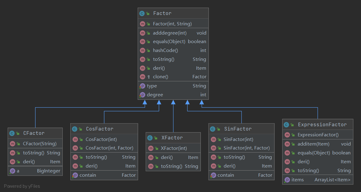The image size is (361, 192).
Task: Click the class icon next to CFactor
Action: click(12, 133)
